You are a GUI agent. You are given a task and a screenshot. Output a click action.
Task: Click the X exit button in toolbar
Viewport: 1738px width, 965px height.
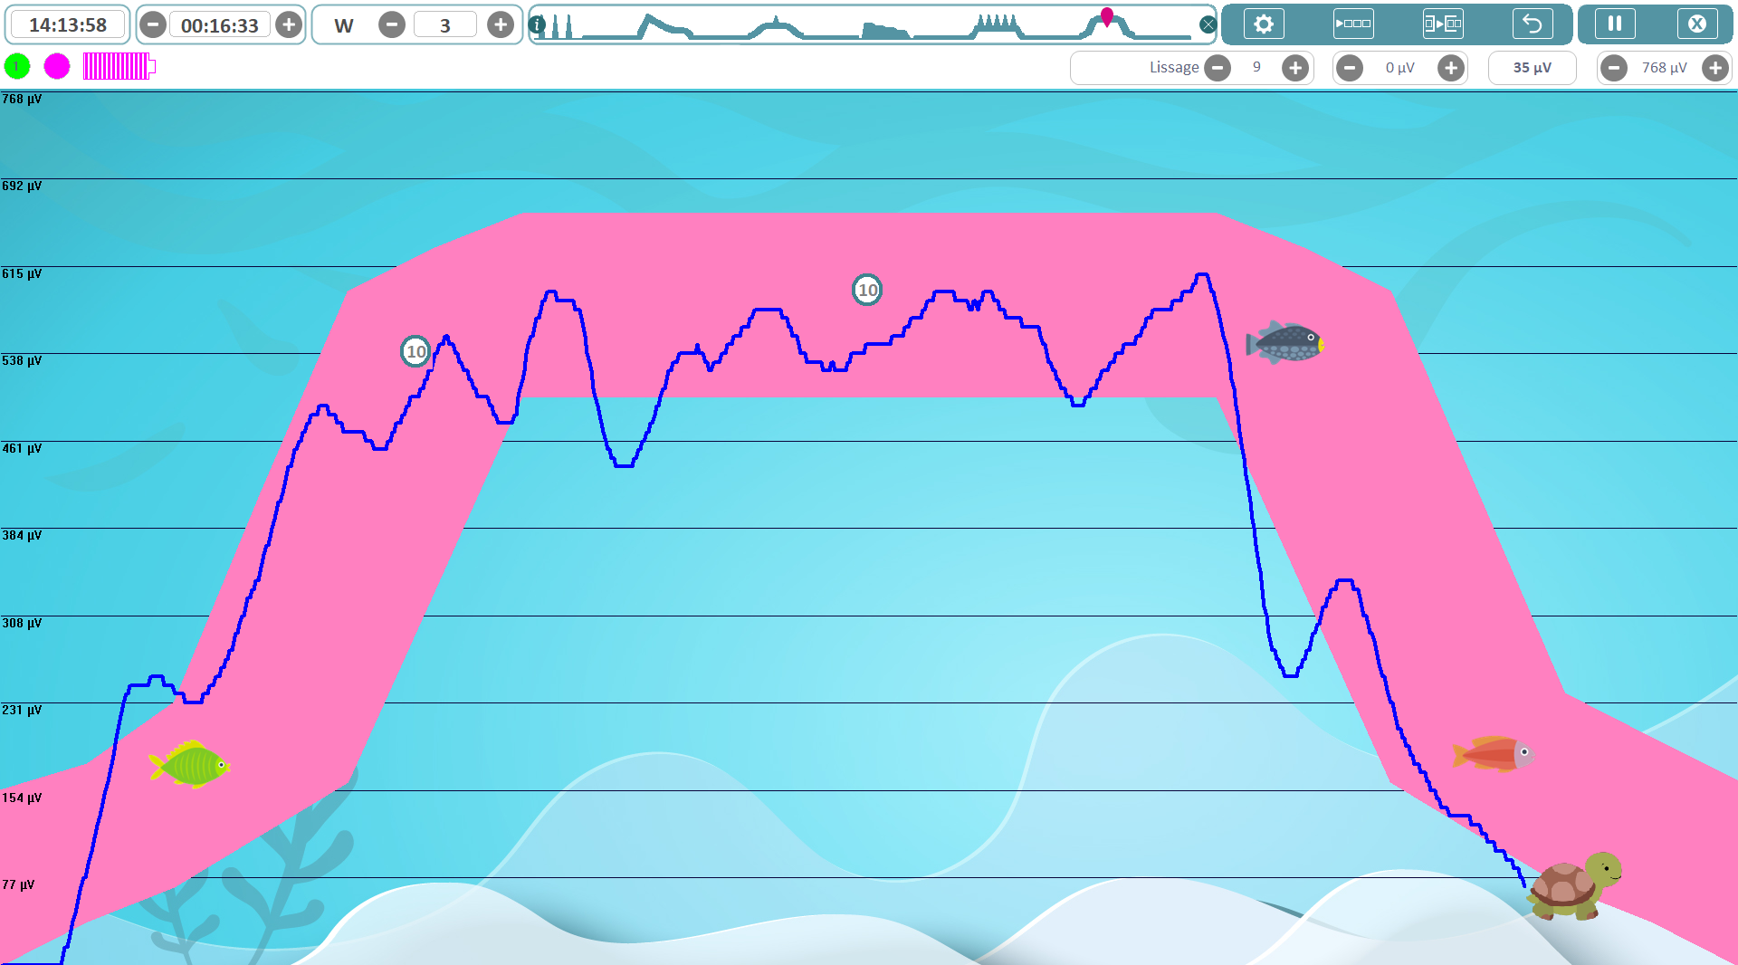tap(1697, 24)
